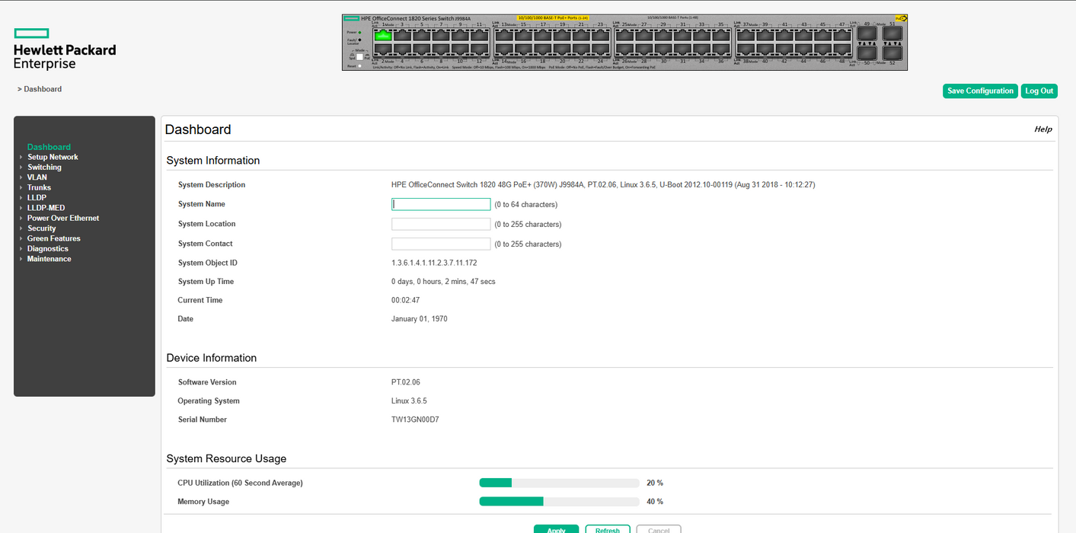Select port 47 on the switch graphic
The image size is (1076, 533).
click(x=842, y=35)
